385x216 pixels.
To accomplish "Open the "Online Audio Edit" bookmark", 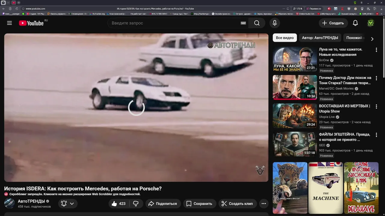I will (305, 14).
